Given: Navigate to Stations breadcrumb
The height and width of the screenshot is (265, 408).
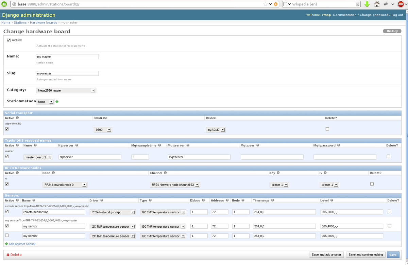Looking at the screenshot, I should point(20,23).
